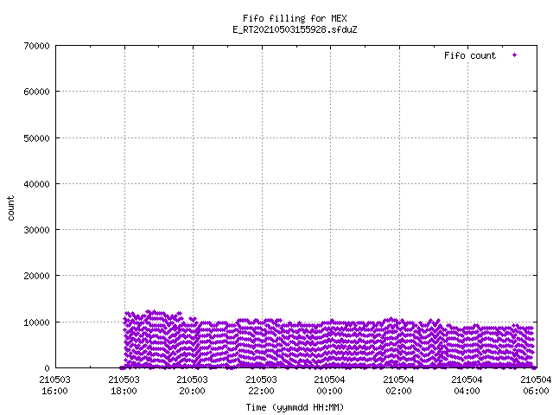Click the x-axis tick label 210504 06:00
The image size is (553, 415).
(536, 385)
